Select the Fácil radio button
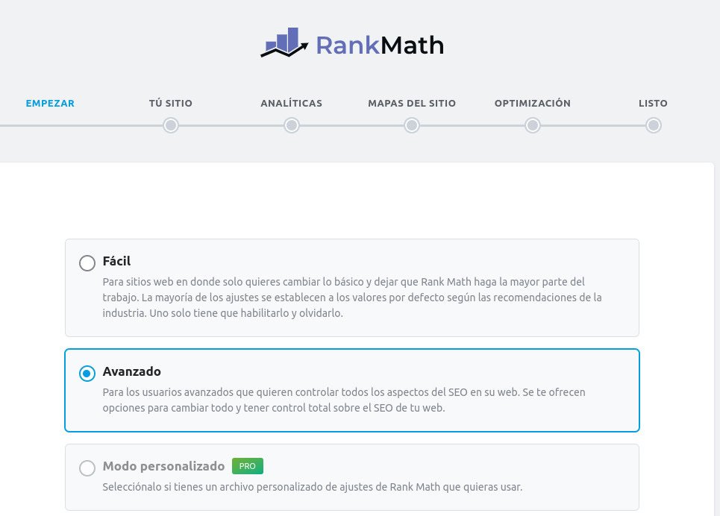This screenshot has height=516, width=720. pos(87,263)
